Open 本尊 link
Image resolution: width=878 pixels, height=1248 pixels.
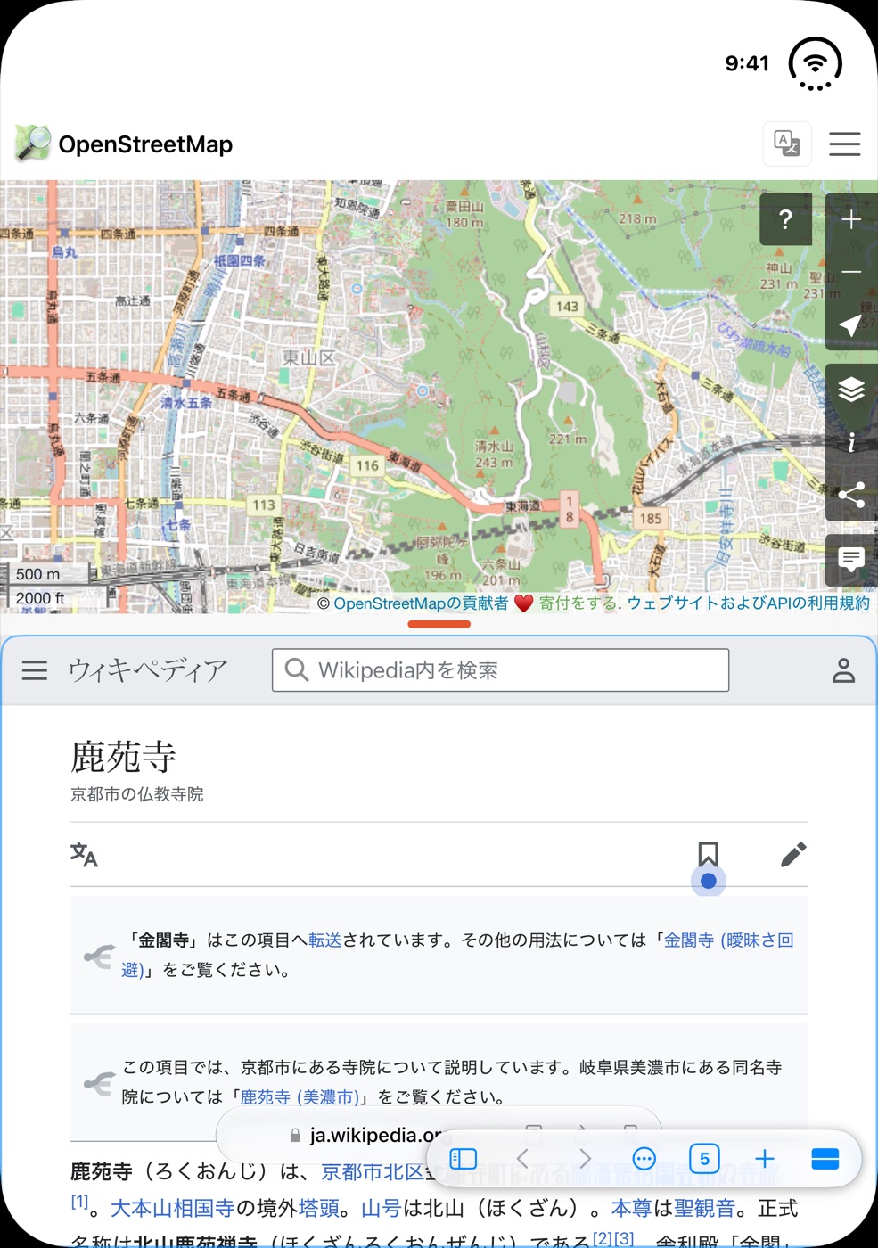pos(632,1209)
